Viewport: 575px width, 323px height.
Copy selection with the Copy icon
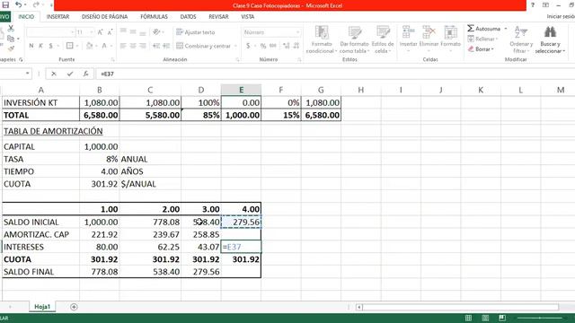(x=11, y=39)
